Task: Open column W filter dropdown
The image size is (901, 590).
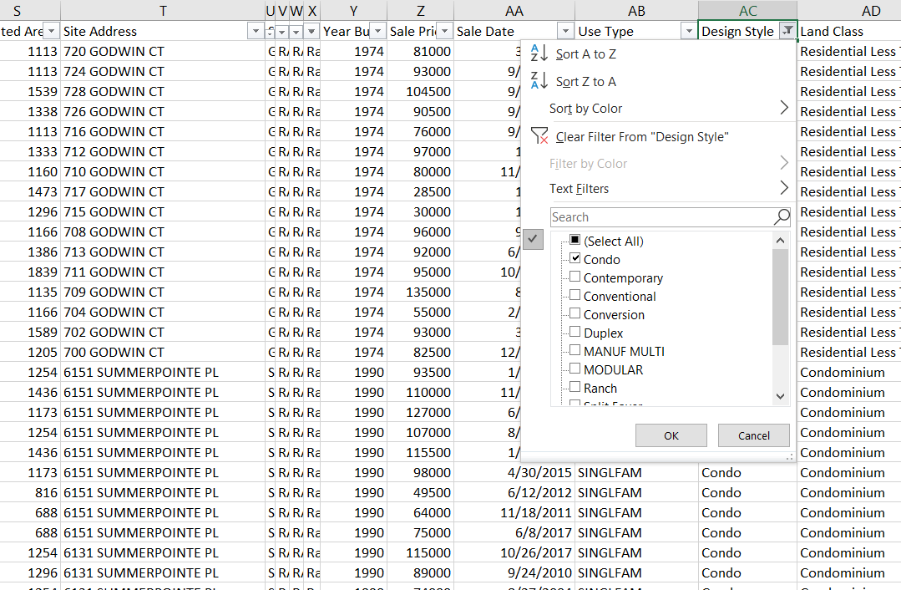Action: tap(296, 31)
